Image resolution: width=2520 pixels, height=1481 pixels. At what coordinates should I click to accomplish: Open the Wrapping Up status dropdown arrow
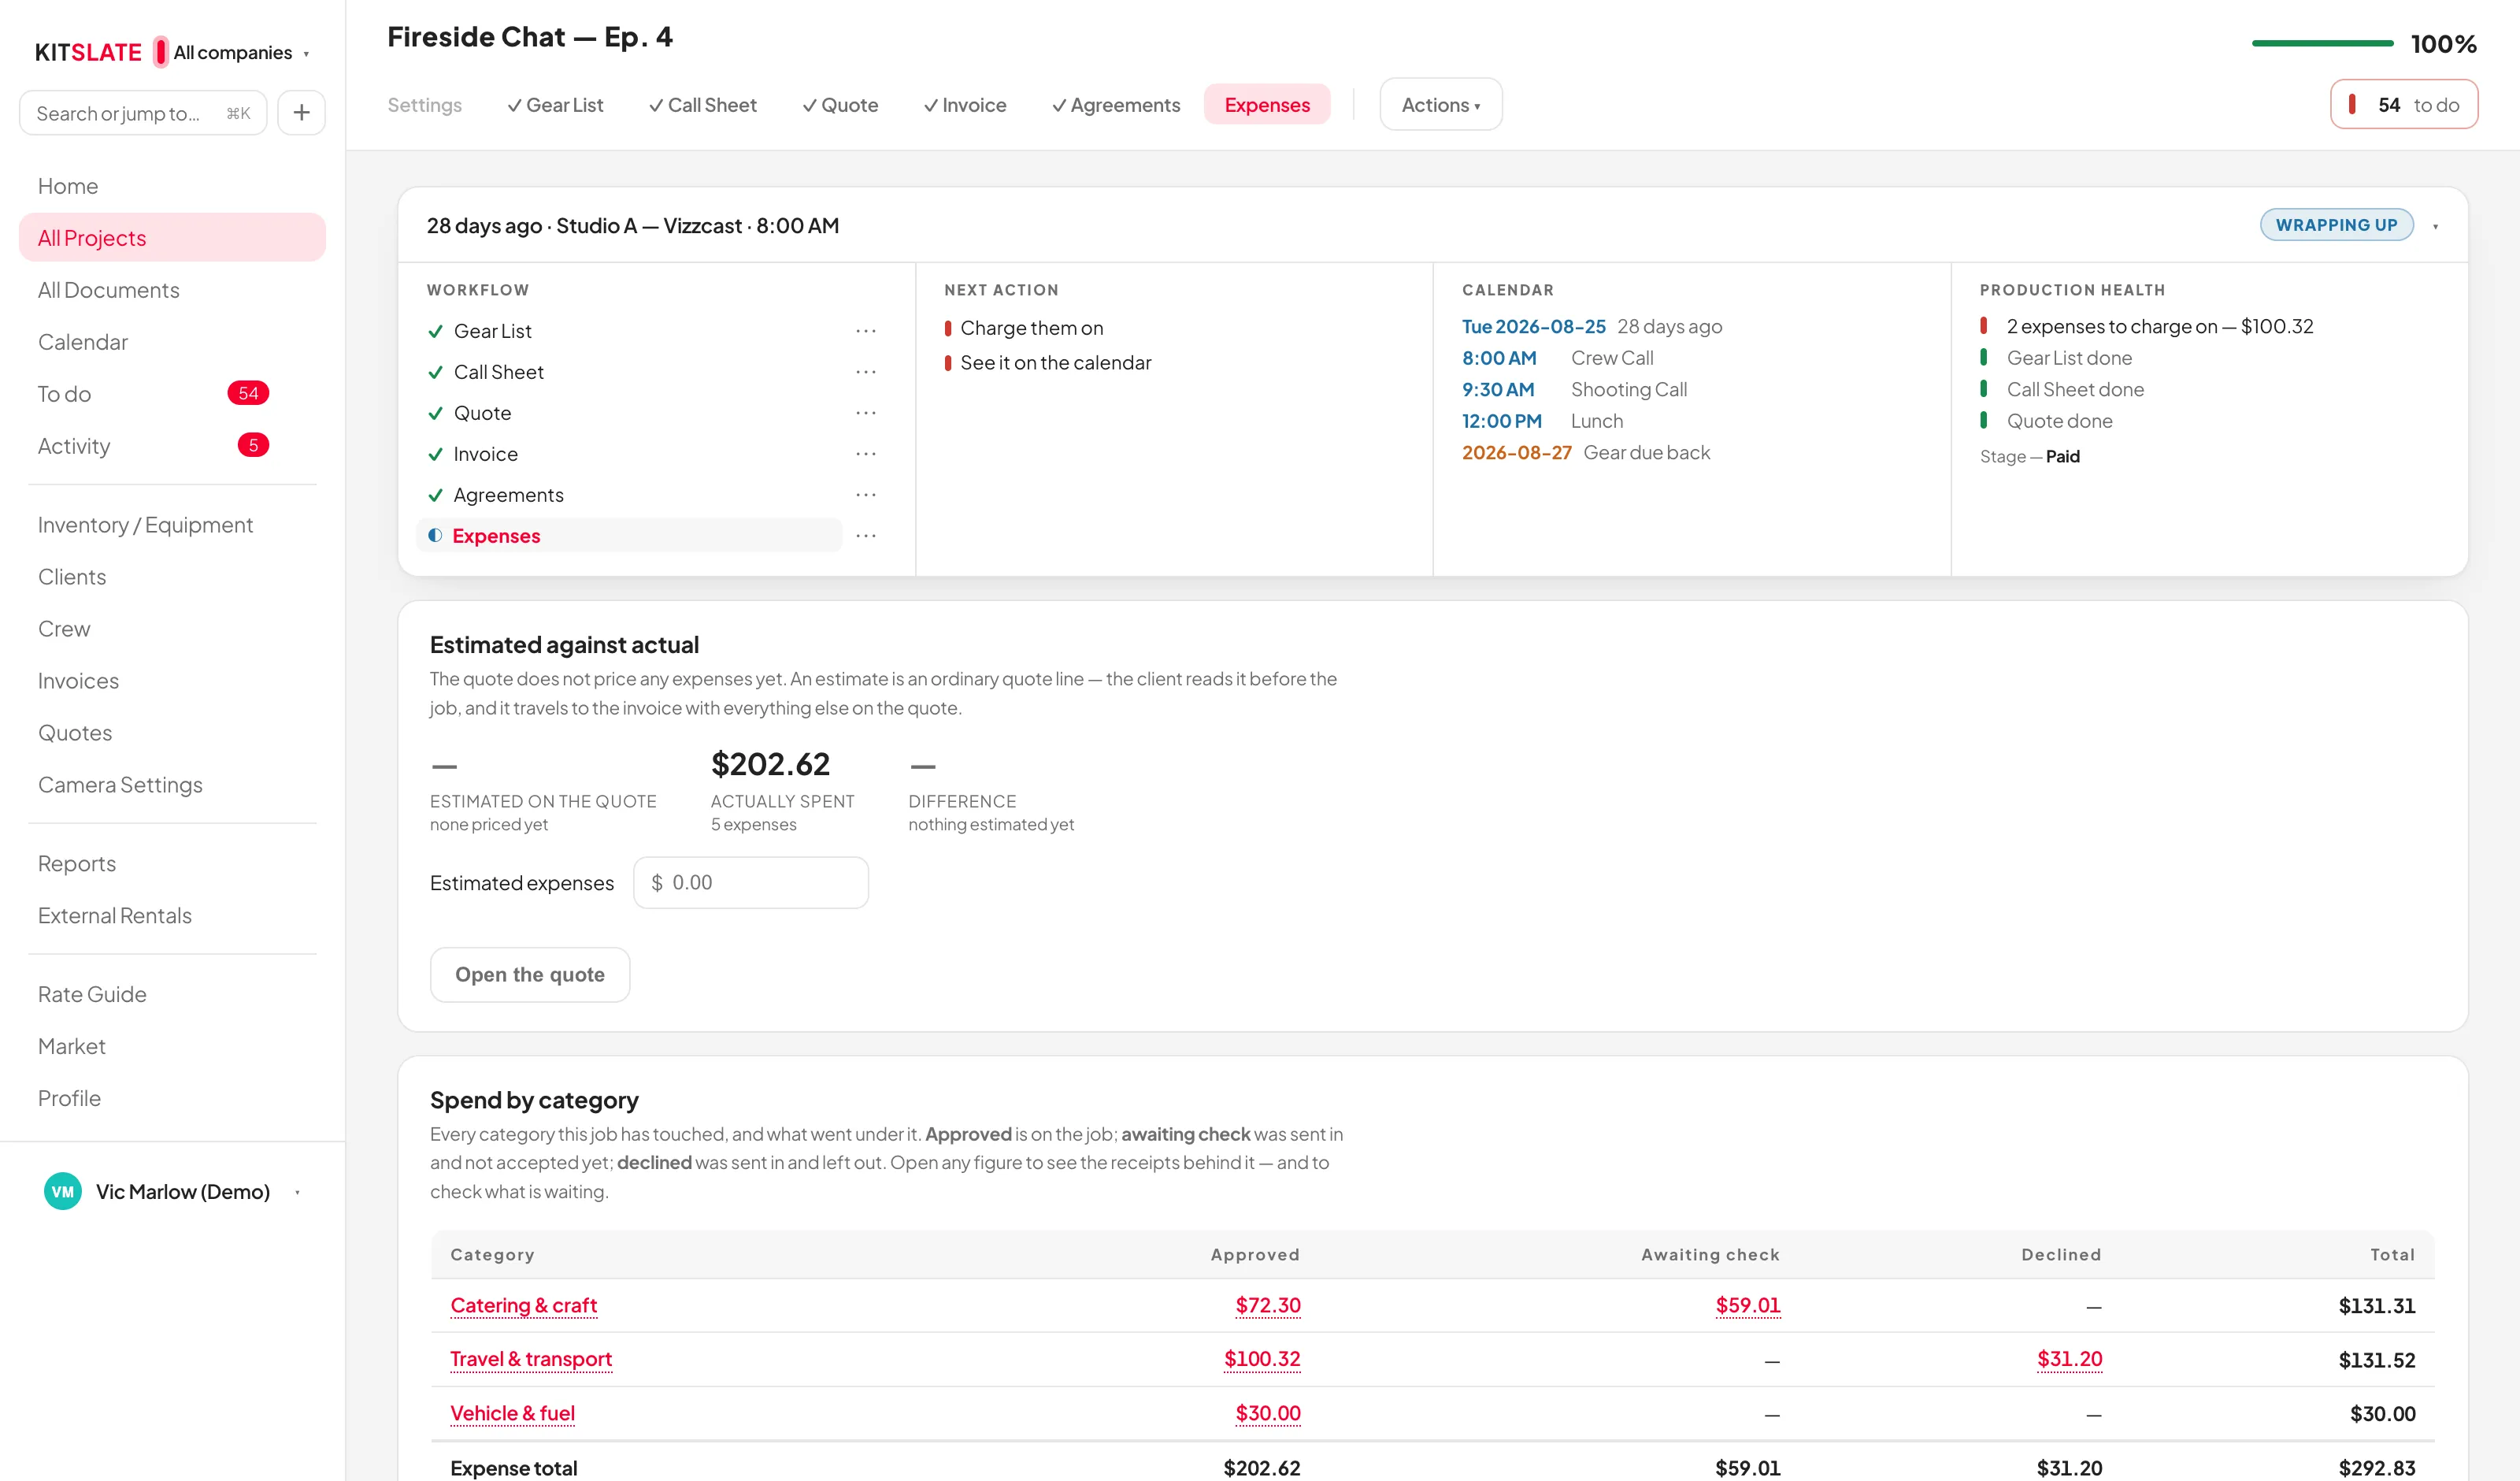click(x=2435, y=226)
